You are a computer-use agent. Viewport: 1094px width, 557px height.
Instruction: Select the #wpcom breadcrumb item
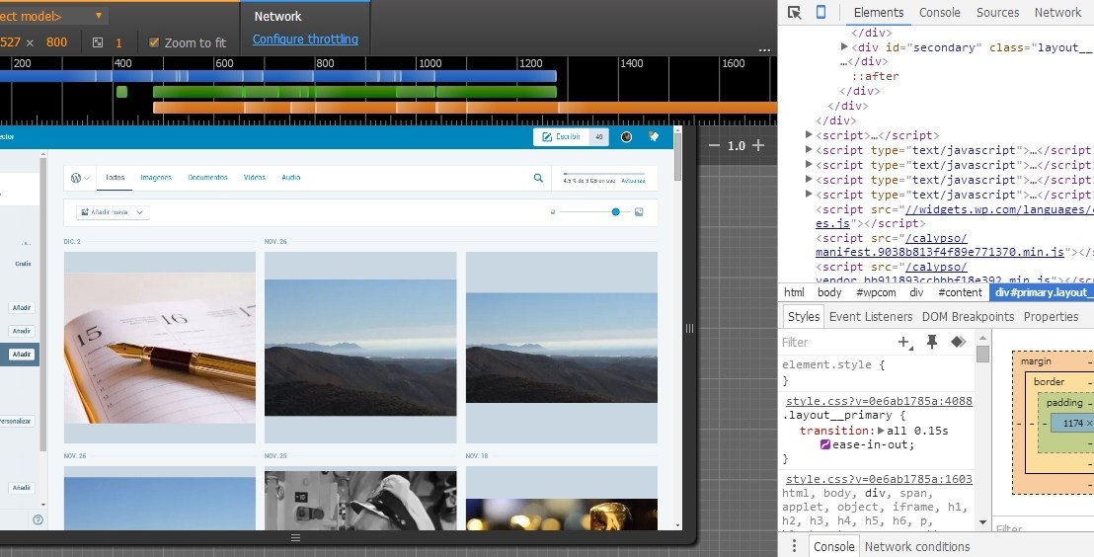pos(876,292)
